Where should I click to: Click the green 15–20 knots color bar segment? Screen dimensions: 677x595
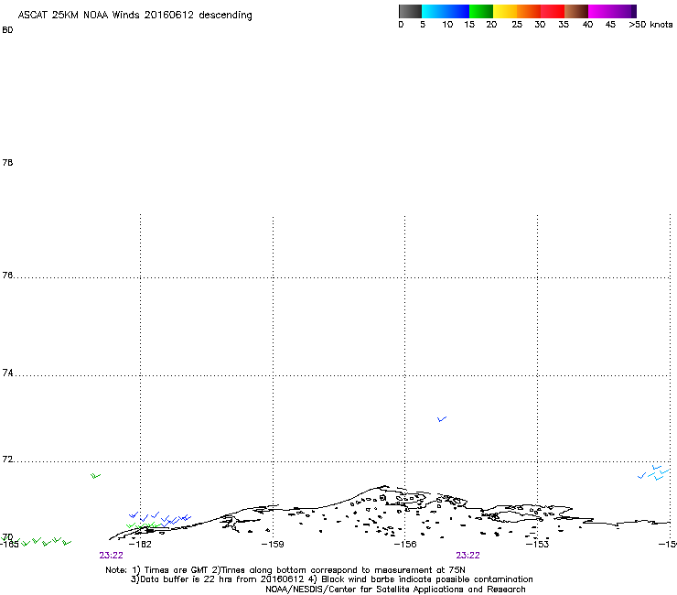click(481, 11)
